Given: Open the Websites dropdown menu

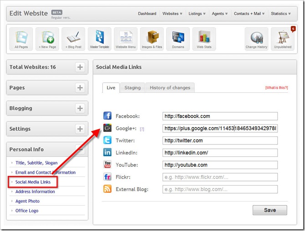Looking at the screenshot, I should (173, 14).
